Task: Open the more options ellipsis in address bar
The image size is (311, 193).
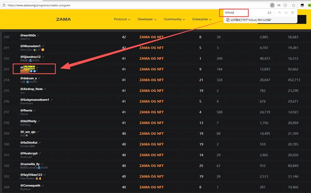Action: pos(285,5)
